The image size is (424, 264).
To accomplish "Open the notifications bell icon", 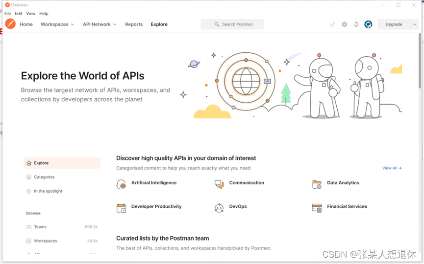I will (x=356, y=24).
